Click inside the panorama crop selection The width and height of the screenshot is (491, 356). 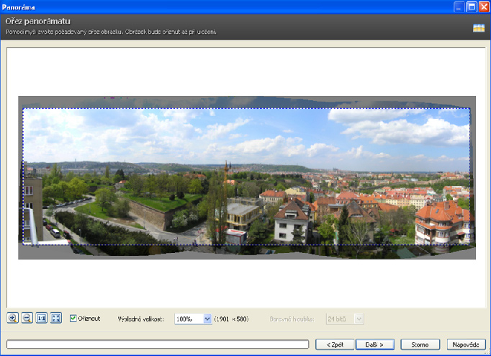[246, 177]
